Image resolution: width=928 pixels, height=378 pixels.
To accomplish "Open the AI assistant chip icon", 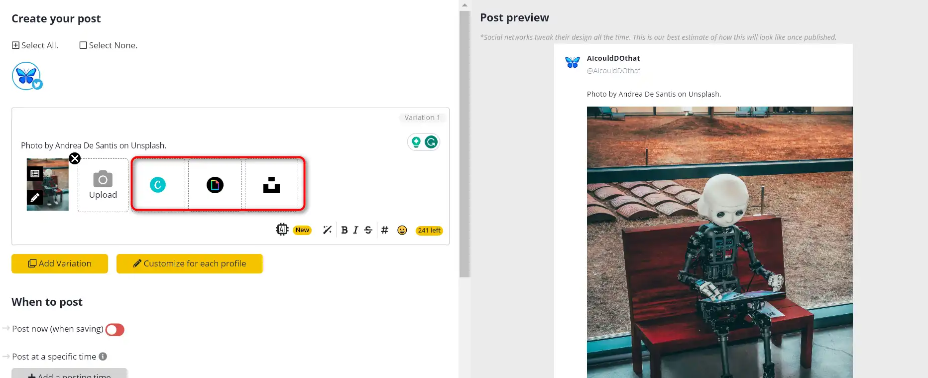I will pos(282,230).
